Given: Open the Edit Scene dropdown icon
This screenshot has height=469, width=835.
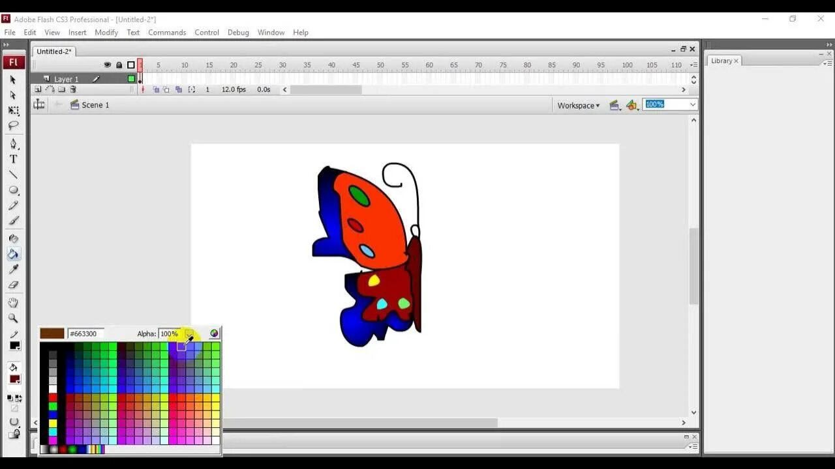Looking at the screenshot, I should click(x=614, y=105).
